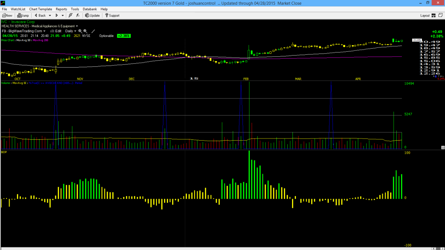Open the File menu
This screenshot has width=445, height=250.
tap(4, 9)
